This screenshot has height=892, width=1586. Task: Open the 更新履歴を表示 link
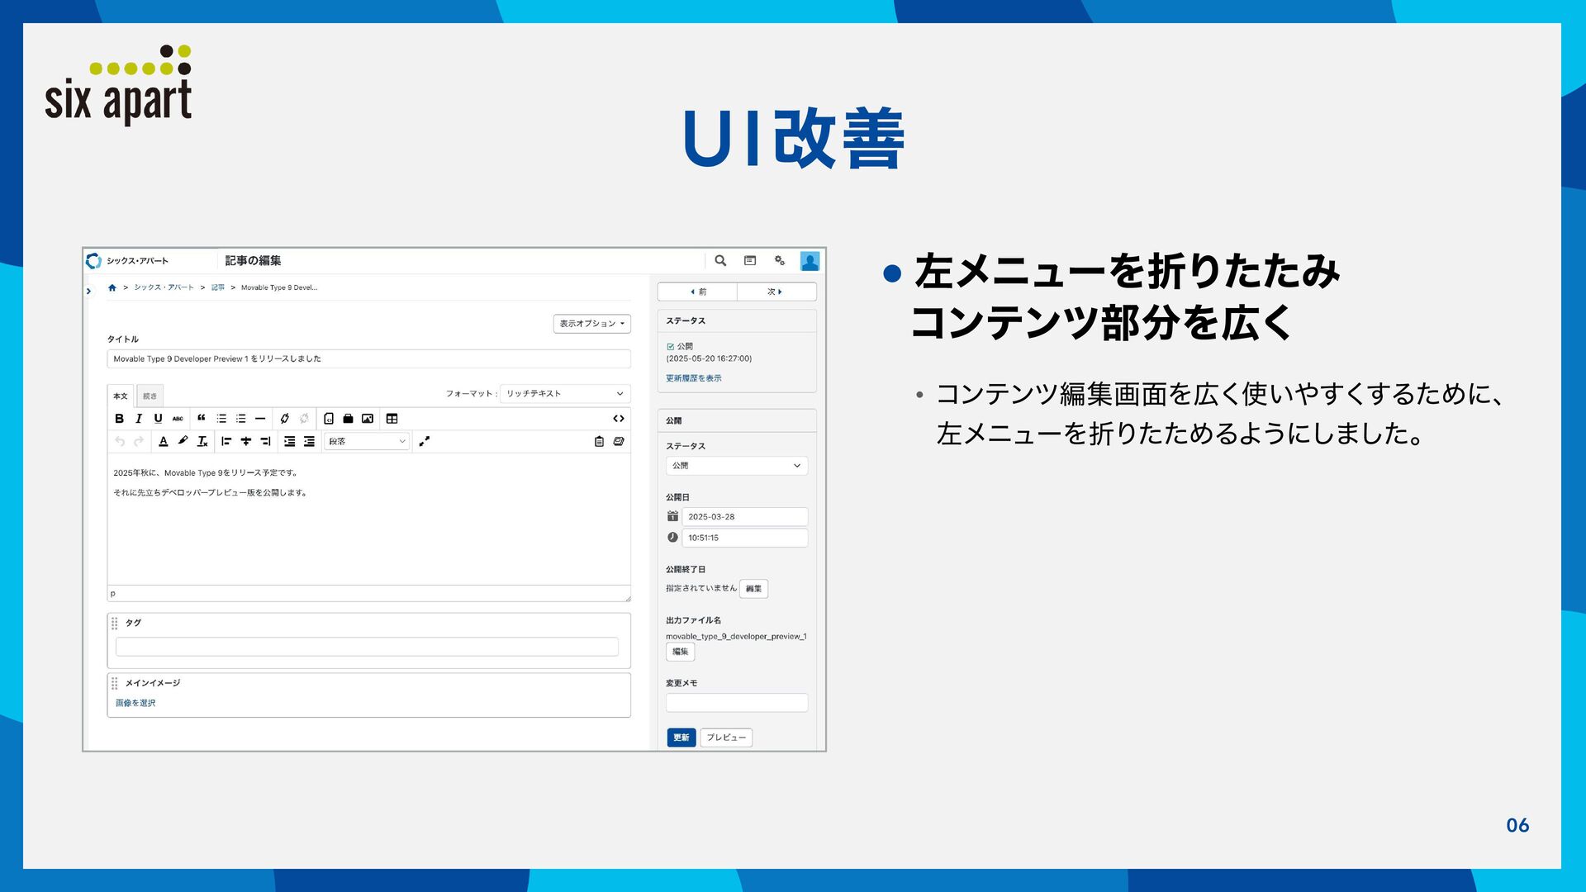pos(693,378)
